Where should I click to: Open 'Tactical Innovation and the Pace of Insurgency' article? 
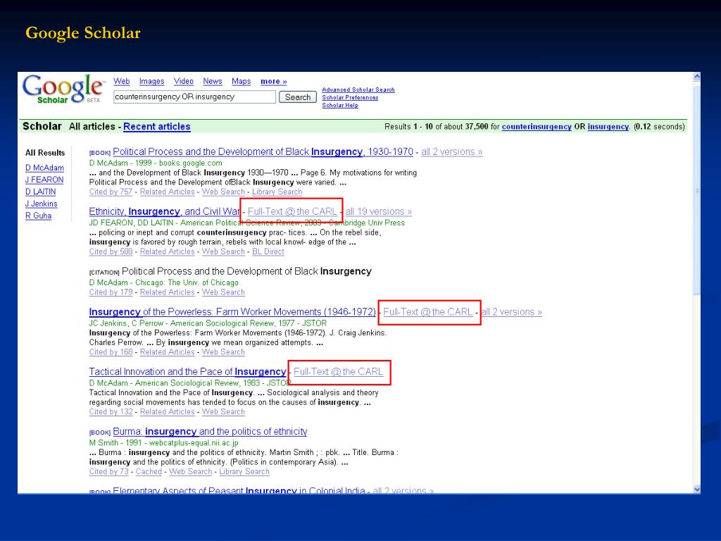pos(187,372)
